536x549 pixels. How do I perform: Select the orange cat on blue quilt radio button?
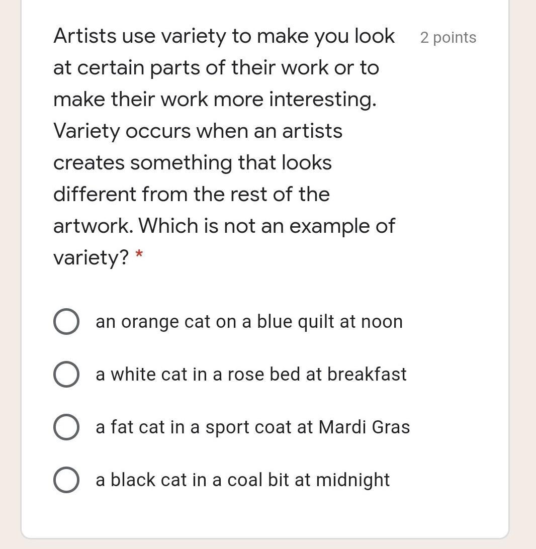click(66, 322)
